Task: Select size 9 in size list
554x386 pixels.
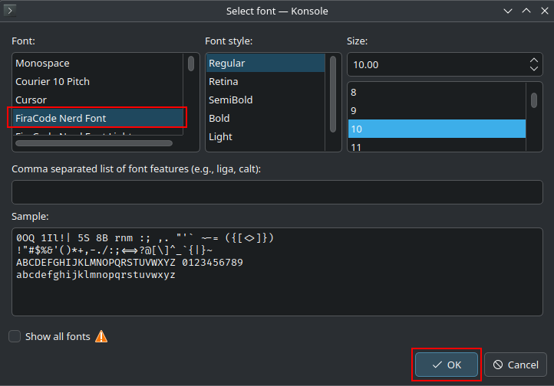Action: tap(437, 111)
